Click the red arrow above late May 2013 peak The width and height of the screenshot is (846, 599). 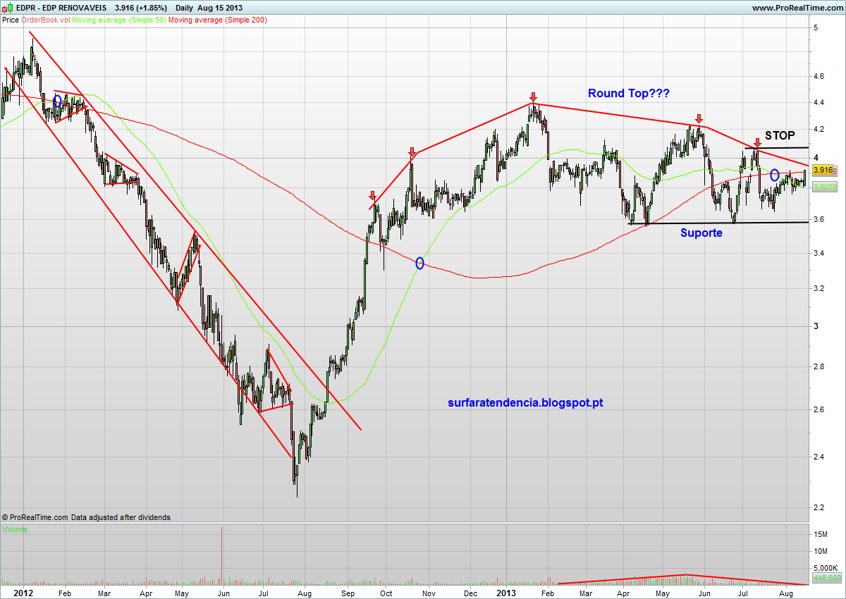pyautogui.click(x=699, y=118)
